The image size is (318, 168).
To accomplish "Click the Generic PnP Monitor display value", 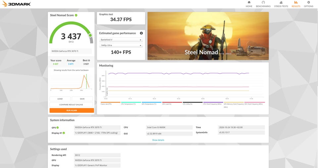I will [97, 165].
